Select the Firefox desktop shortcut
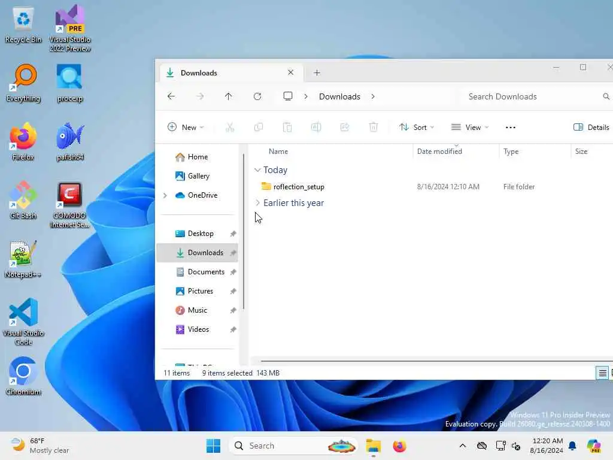Viewport: 613px width, 460px height. point(23,142)
